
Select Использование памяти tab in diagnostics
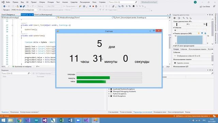(198, 49)
